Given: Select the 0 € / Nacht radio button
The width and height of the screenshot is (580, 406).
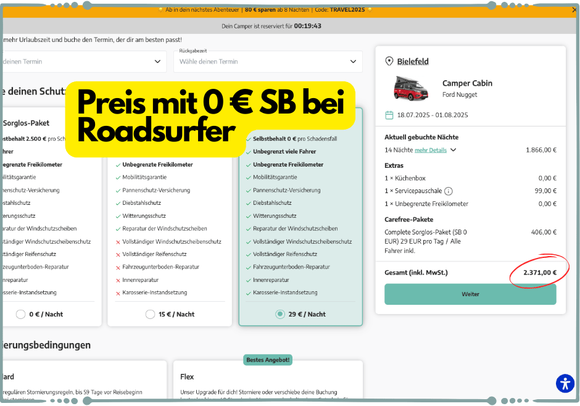Looking at the screenshot, I should tap(21, 314).
